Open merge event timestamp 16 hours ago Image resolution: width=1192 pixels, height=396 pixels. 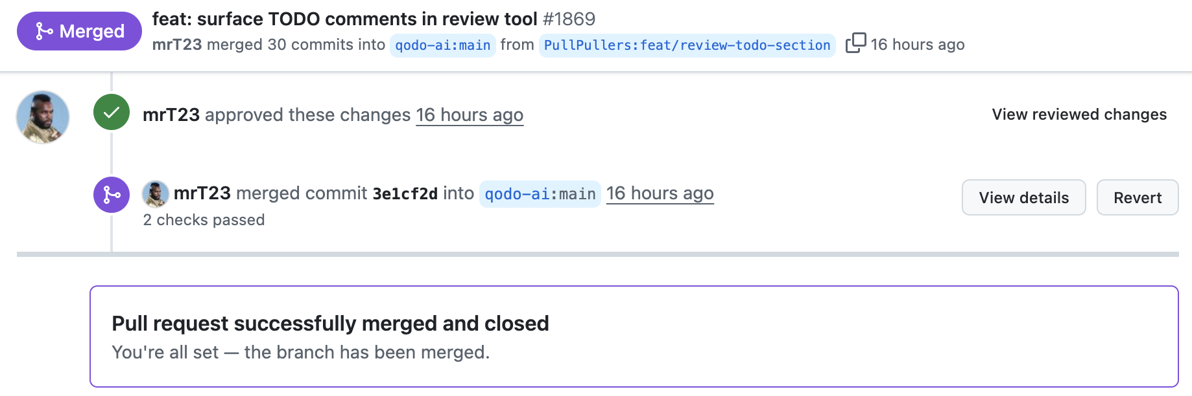pos(660,193)
